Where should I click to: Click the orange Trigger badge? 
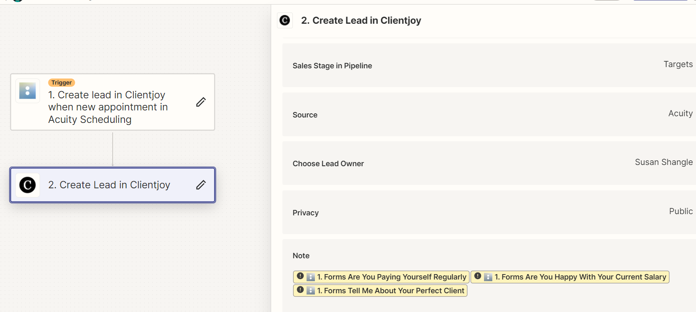point(62,82)
